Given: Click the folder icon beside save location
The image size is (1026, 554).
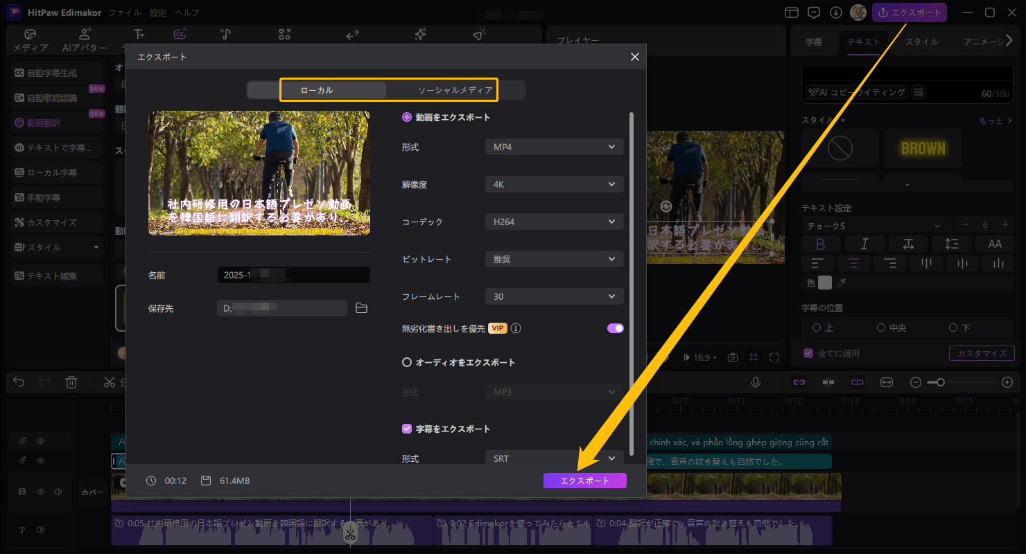Looking at the screenshot, I should (361, 308).
